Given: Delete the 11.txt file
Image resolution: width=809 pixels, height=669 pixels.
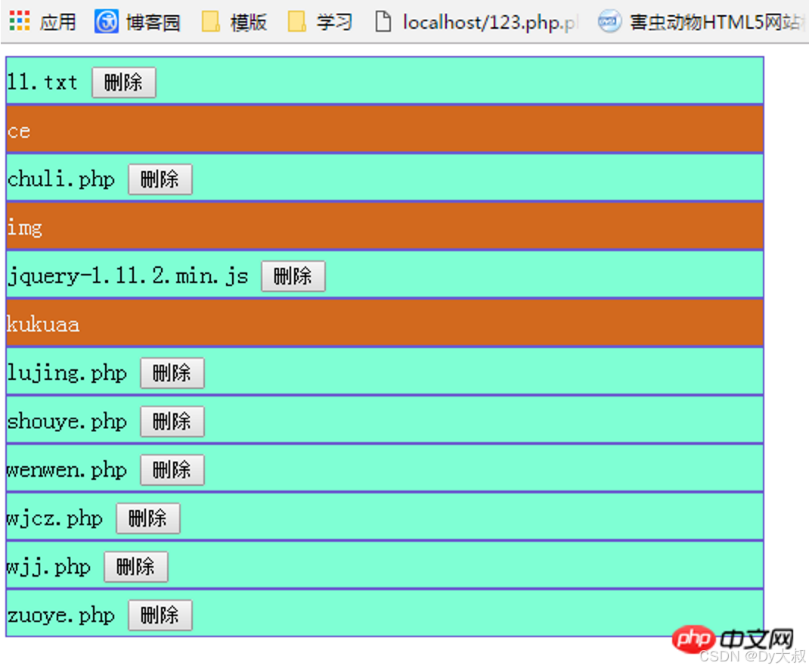Looking at the screenshot, I should [x=123, y=82].
